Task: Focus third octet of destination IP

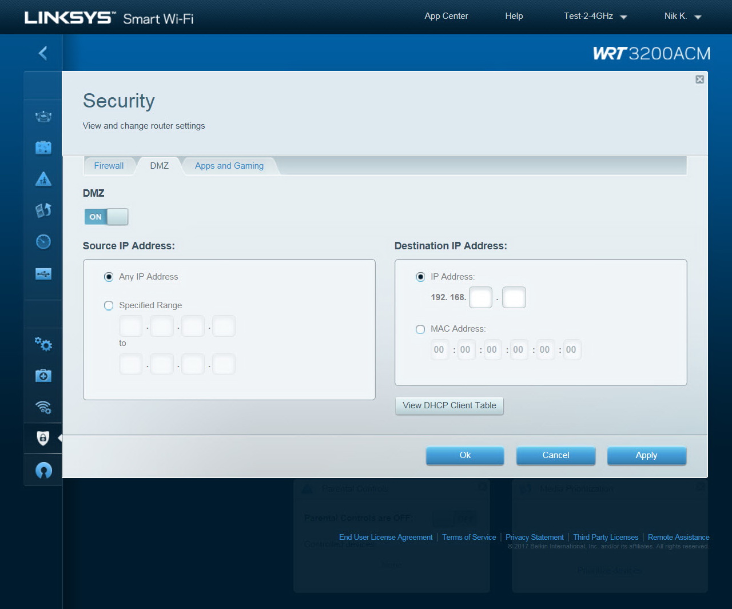Action: click(480, 297)
